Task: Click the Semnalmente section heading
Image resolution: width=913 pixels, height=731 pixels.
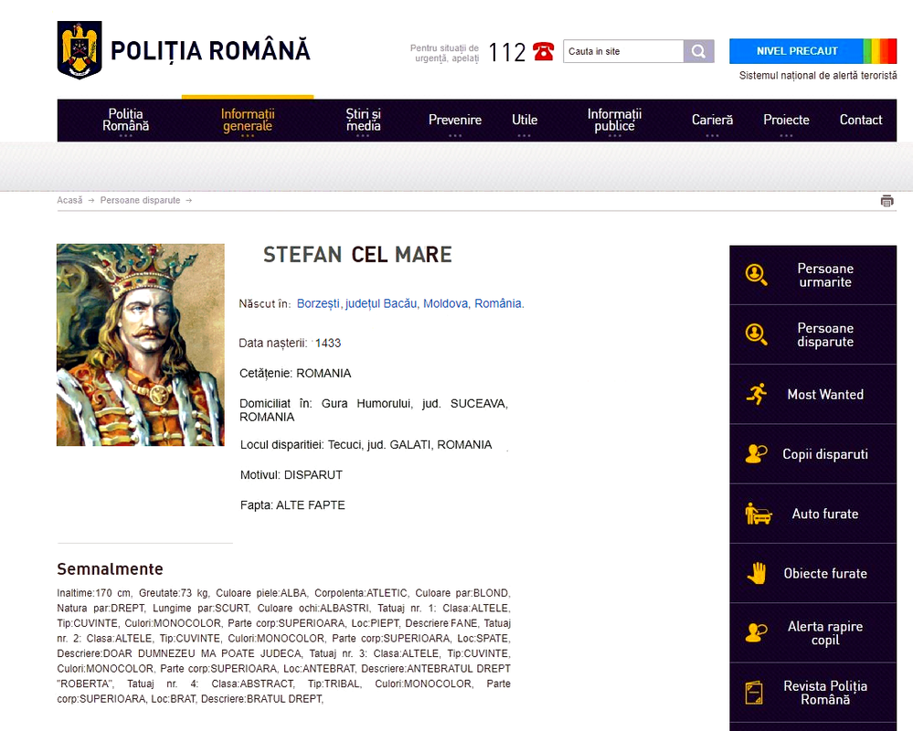Action: (110, 569)
